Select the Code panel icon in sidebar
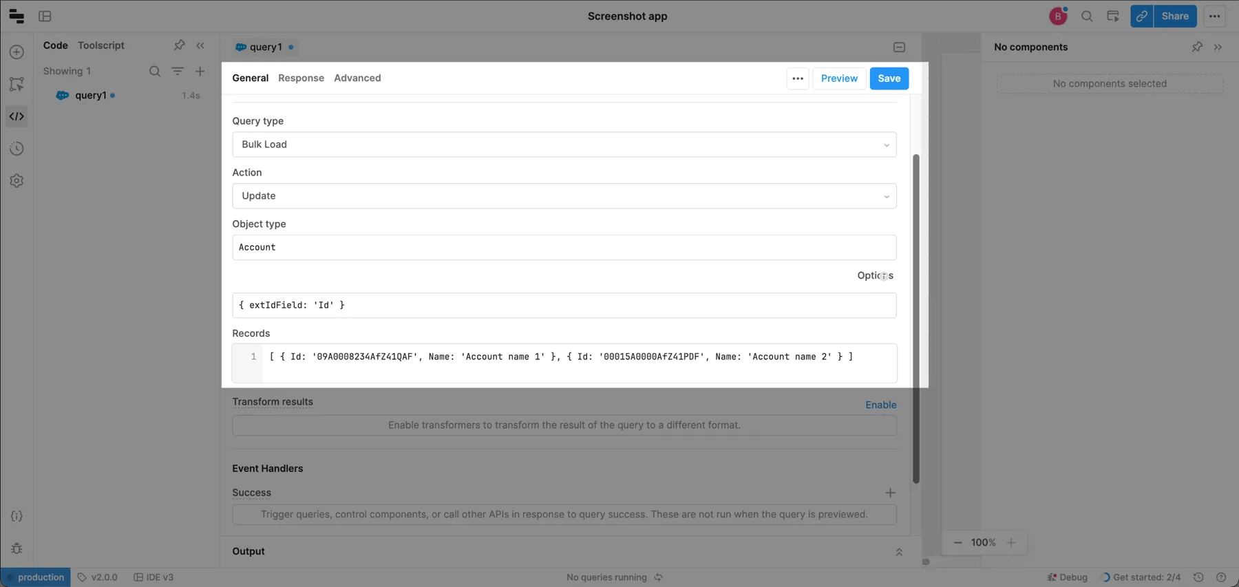The height and width of the screenshot is (587, 1239). pyautogui.click(x=17, y=116)
